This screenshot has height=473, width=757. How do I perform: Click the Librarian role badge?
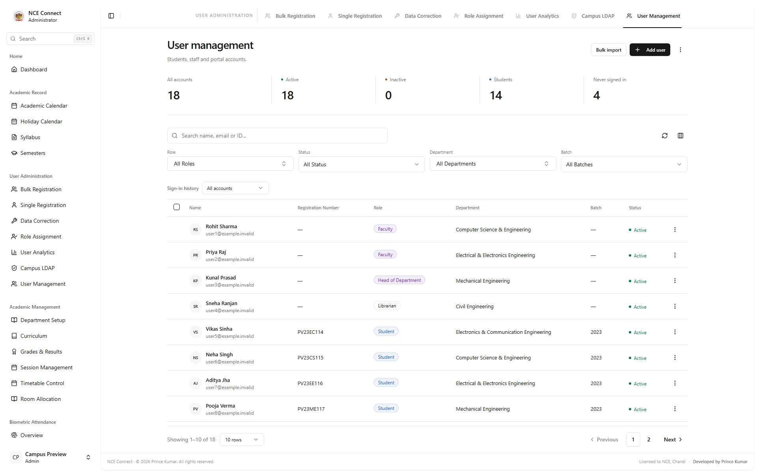387,306
